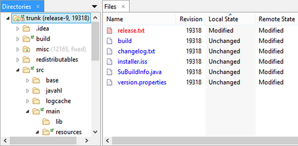Click the Directories horizontal scroll left arrow

click(x=5, y=141)
